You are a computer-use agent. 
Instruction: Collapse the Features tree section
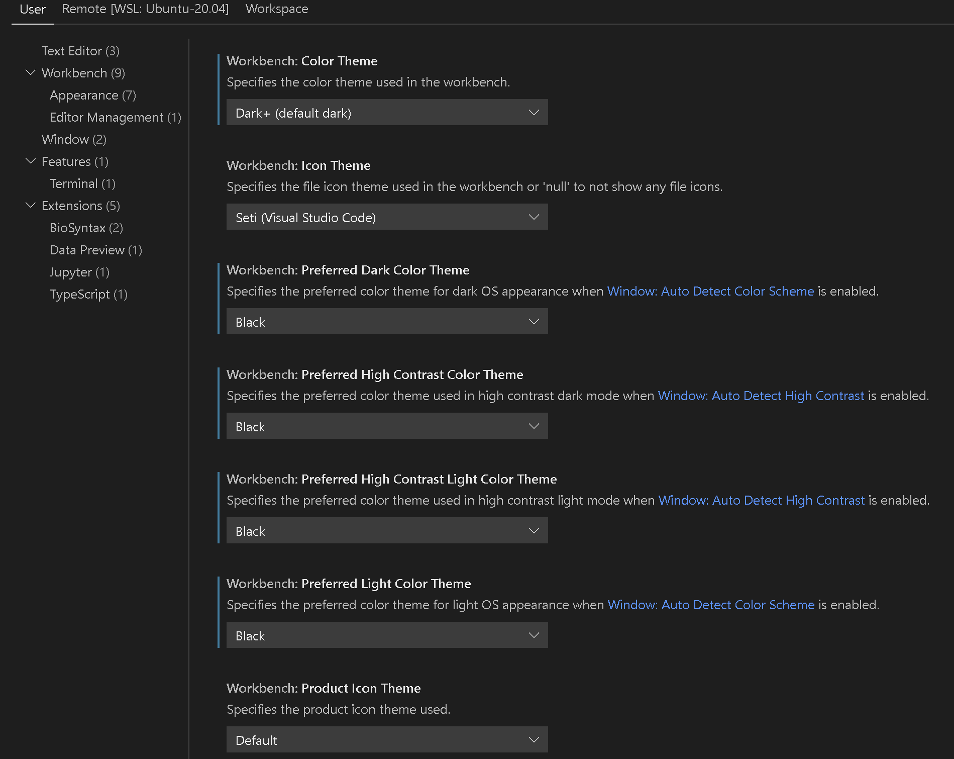[30, 161]
